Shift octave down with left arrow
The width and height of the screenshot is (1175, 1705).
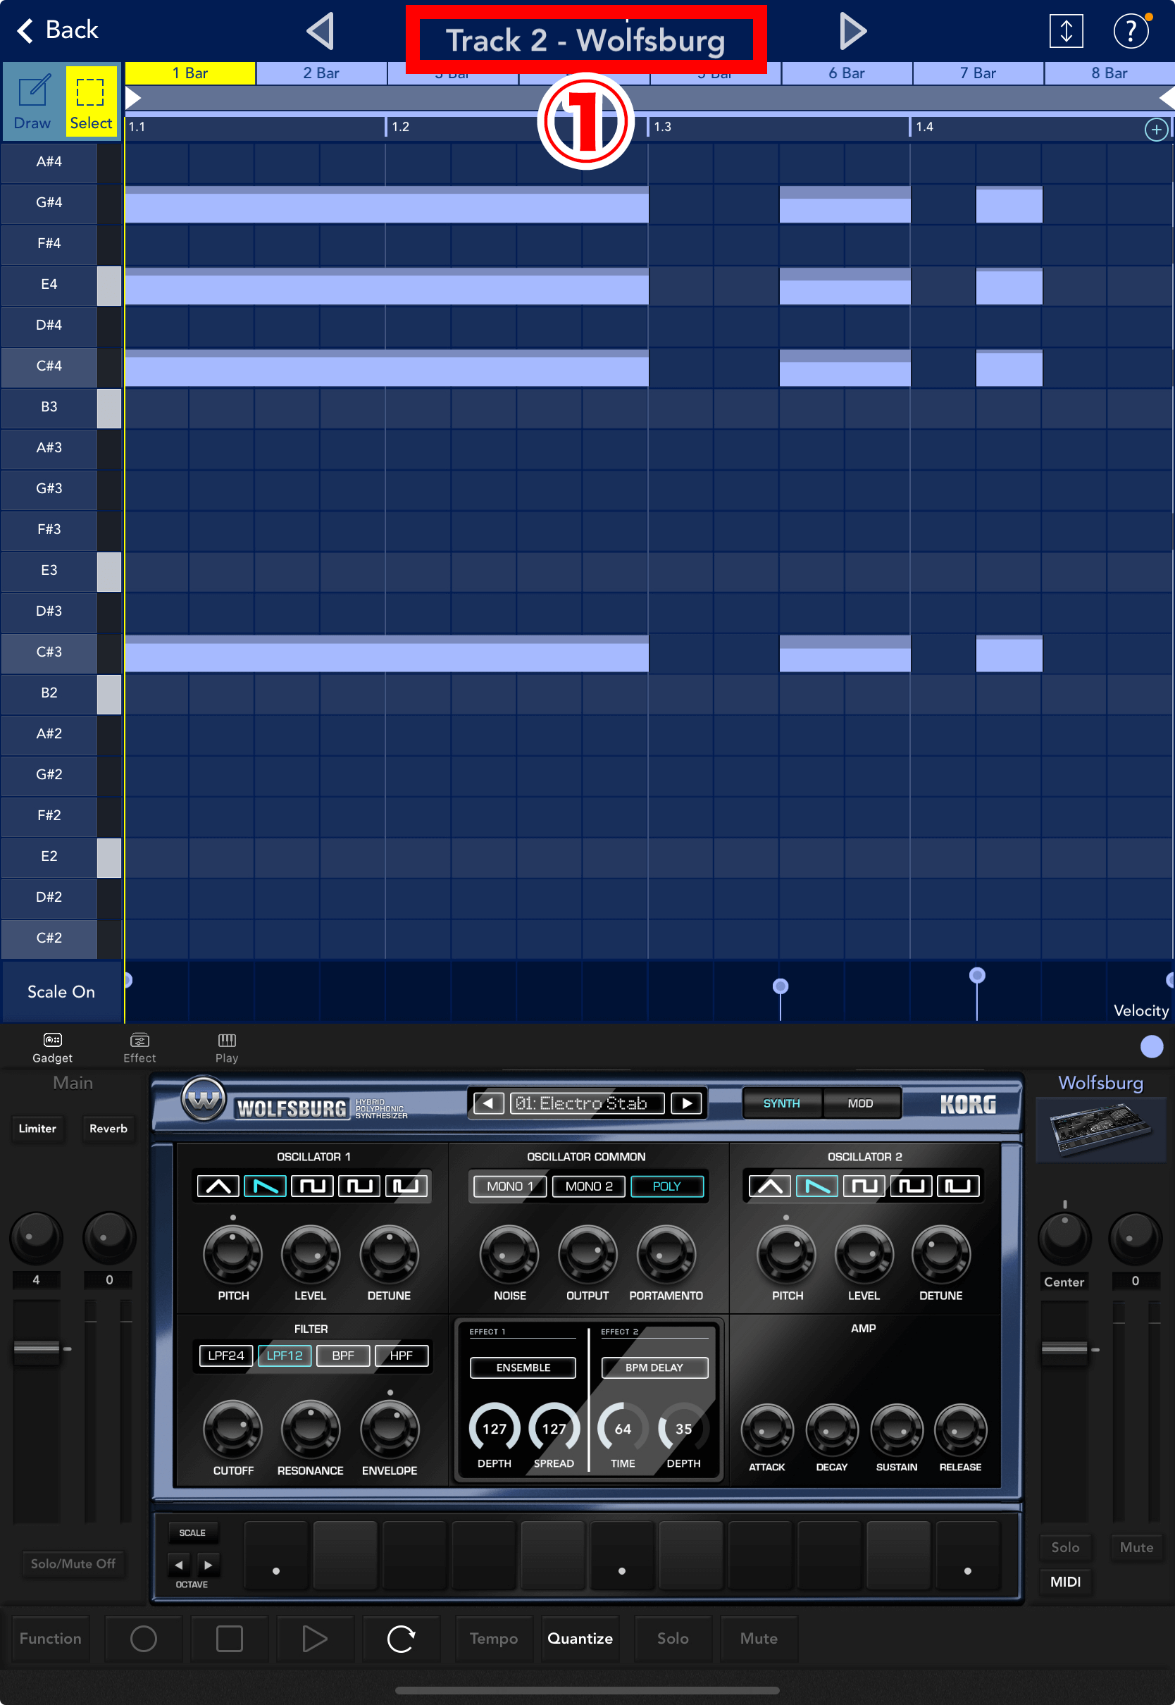point(179,1564)
